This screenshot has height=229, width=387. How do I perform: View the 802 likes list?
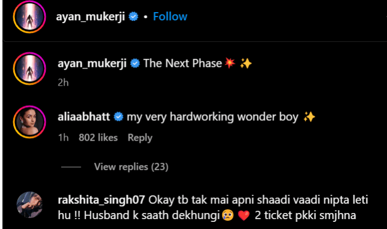point(98,137)
